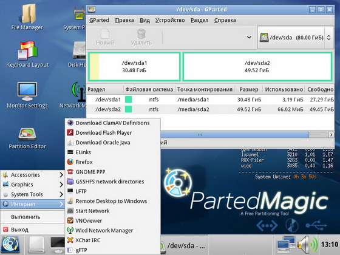Select Start Network menu entry
Screen dimensions: 340x255
113,211
